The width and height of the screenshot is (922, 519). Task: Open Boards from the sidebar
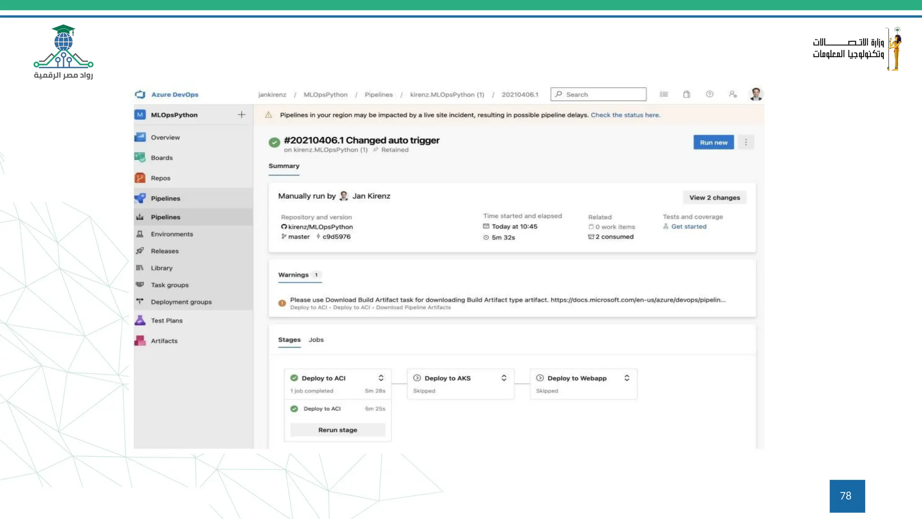(162, 158)
